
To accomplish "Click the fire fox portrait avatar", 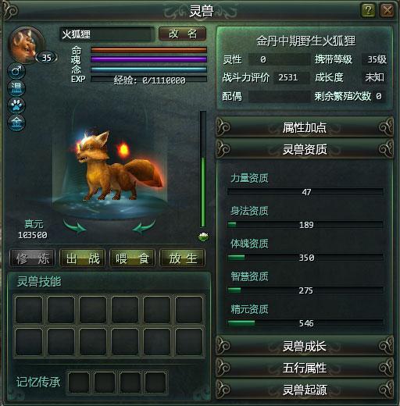I will pos(26,45).
